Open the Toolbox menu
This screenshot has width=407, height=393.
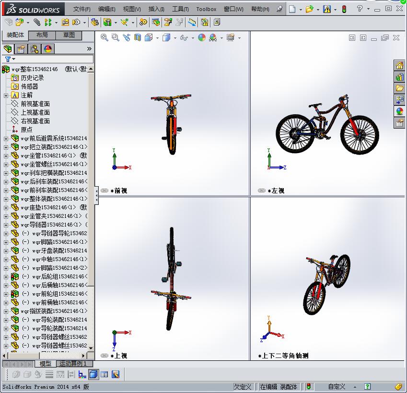206,9
